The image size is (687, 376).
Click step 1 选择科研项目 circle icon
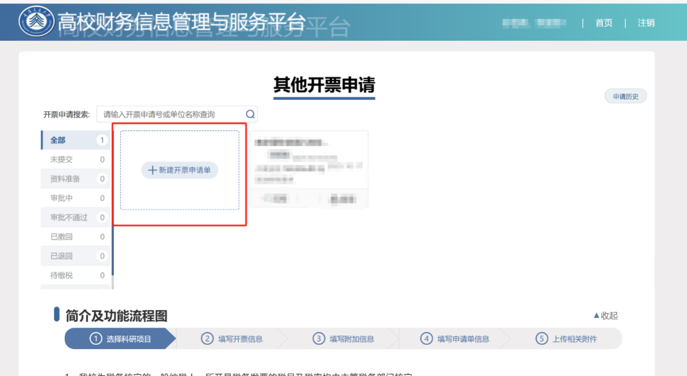point(96,339)
